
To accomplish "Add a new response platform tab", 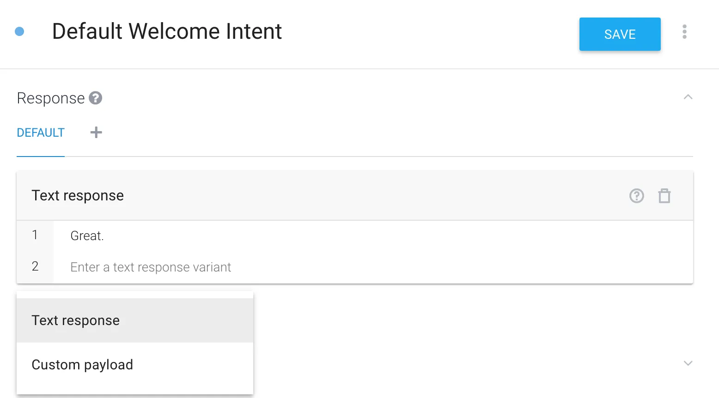I will (x=96, y=133).
